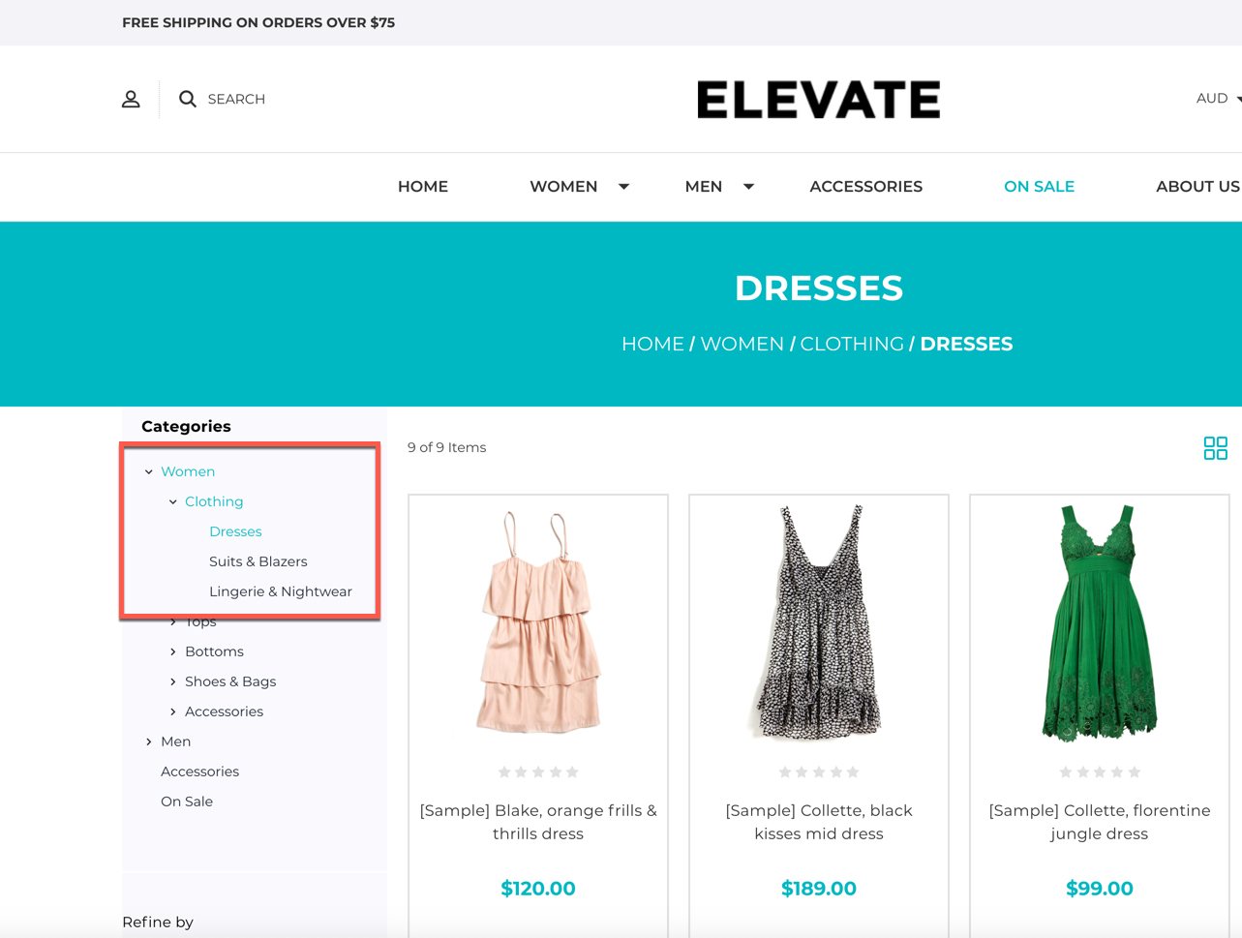Select Shoes & Bags category link
The width and height of the screenshot is (1242, 938).
230,681
